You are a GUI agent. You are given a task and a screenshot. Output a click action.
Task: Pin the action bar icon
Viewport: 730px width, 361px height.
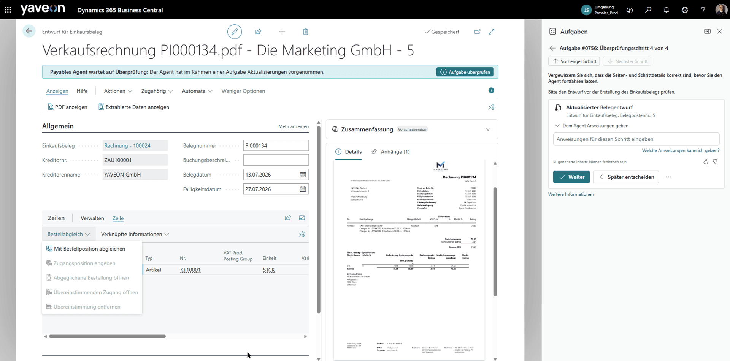[x=491, y=107]
